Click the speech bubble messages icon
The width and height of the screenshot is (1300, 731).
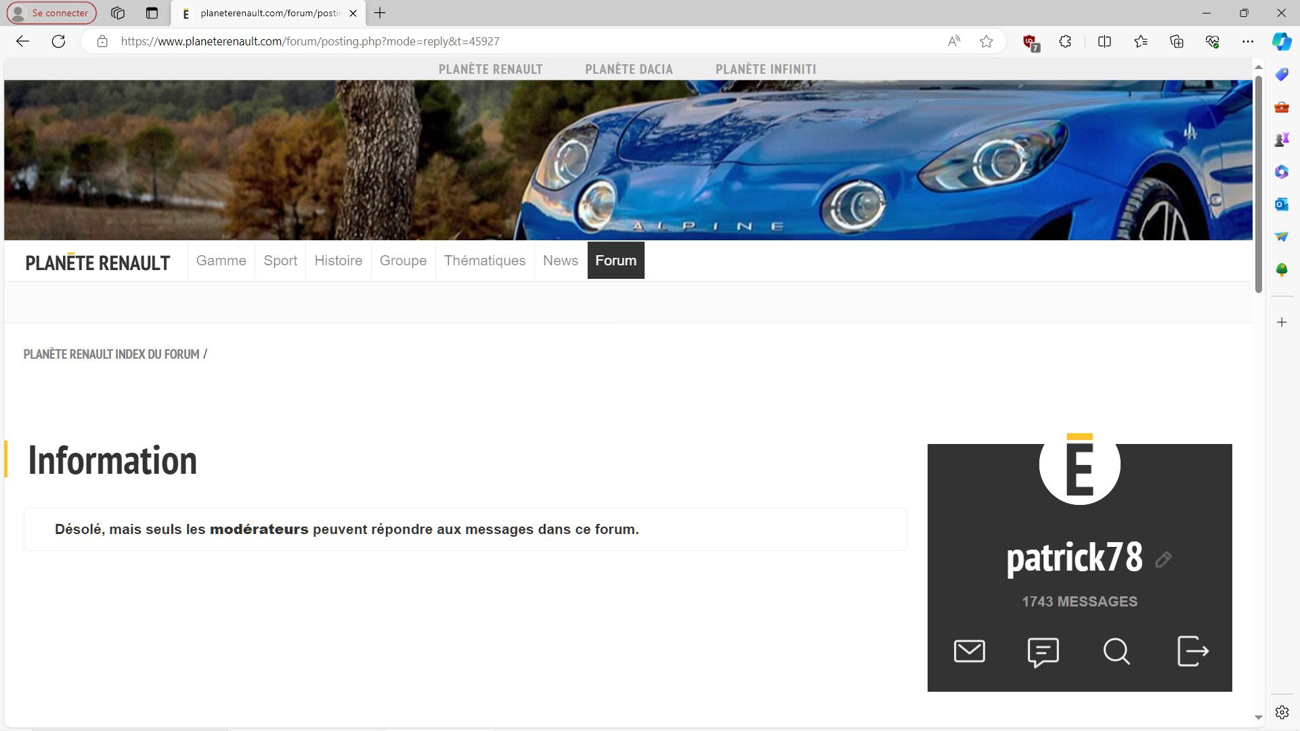(1043, 652)
